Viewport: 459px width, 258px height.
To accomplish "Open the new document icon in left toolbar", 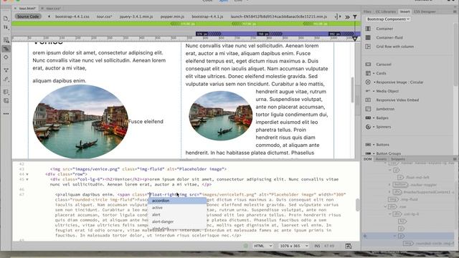I will pos(6,19).
